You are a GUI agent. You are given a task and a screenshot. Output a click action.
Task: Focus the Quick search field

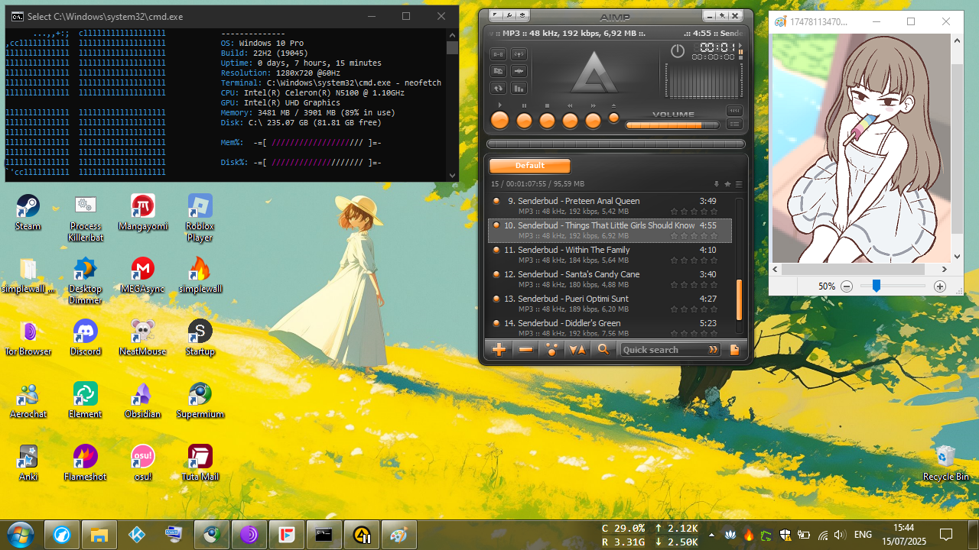(663, 349)
